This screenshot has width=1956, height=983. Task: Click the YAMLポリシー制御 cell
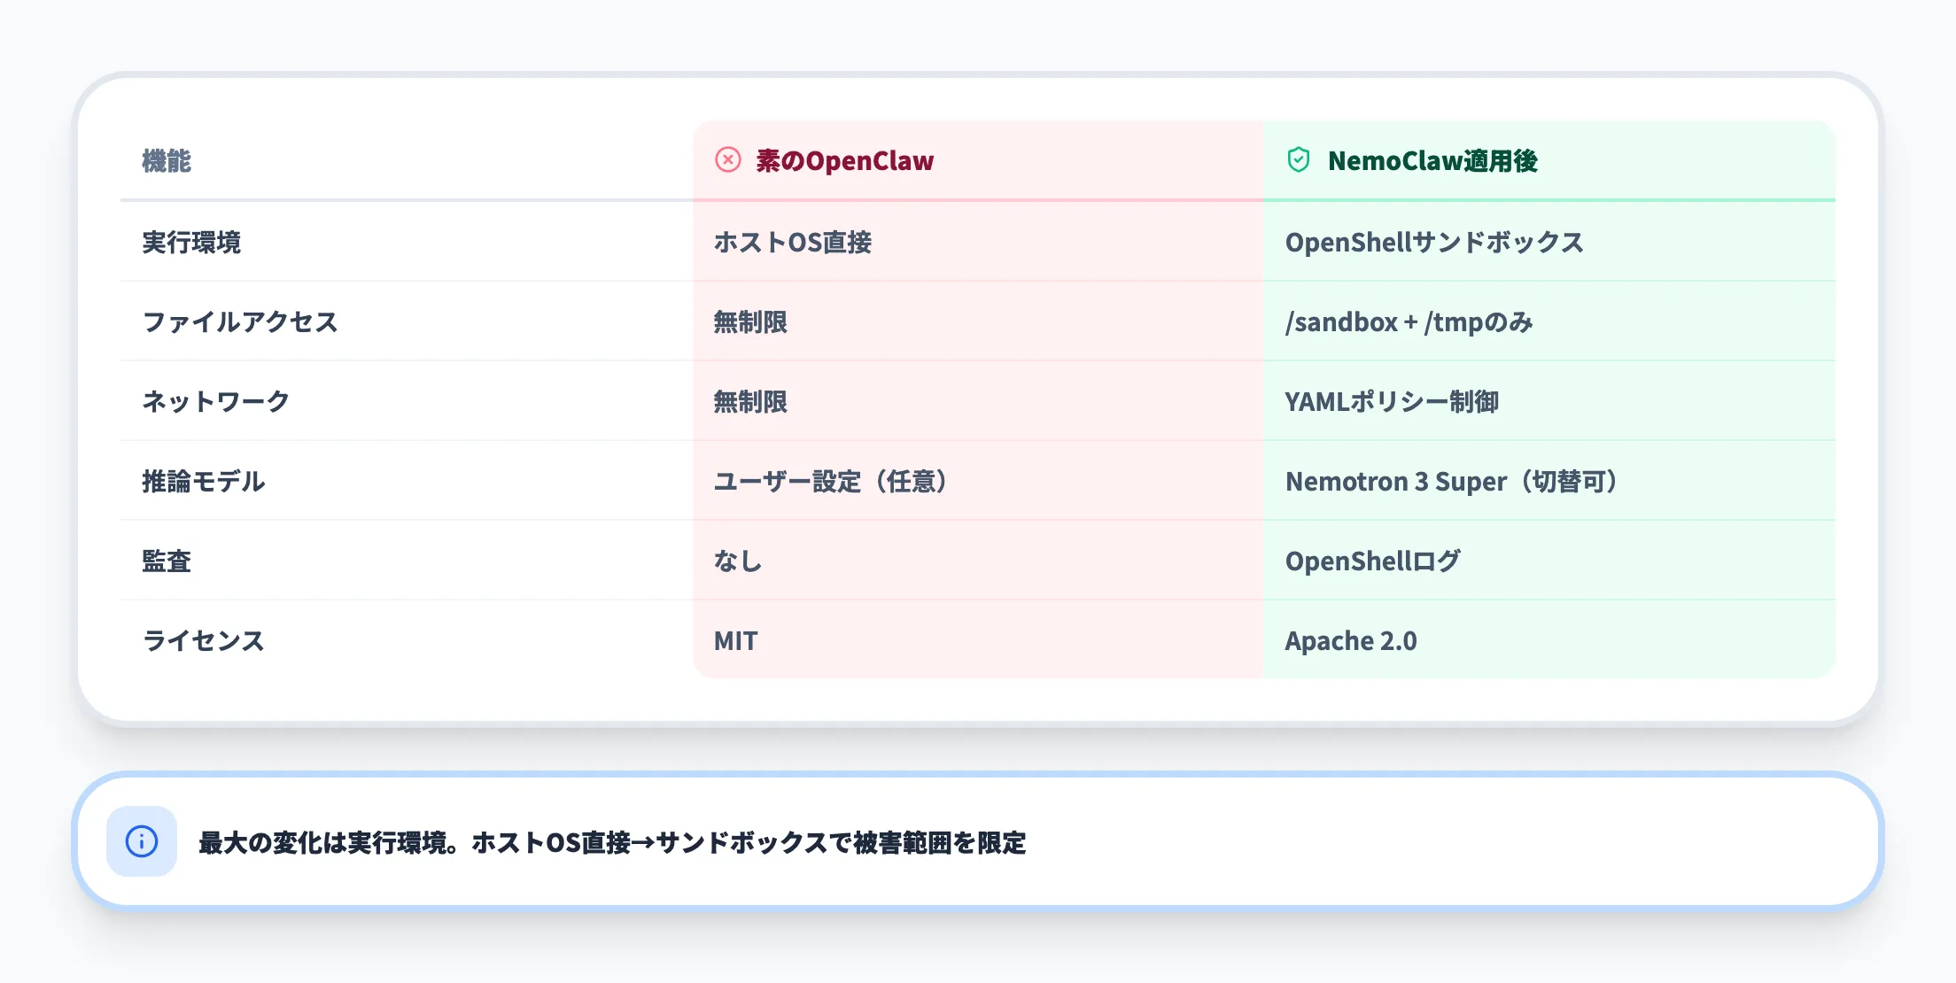(x=1395, y=401)
